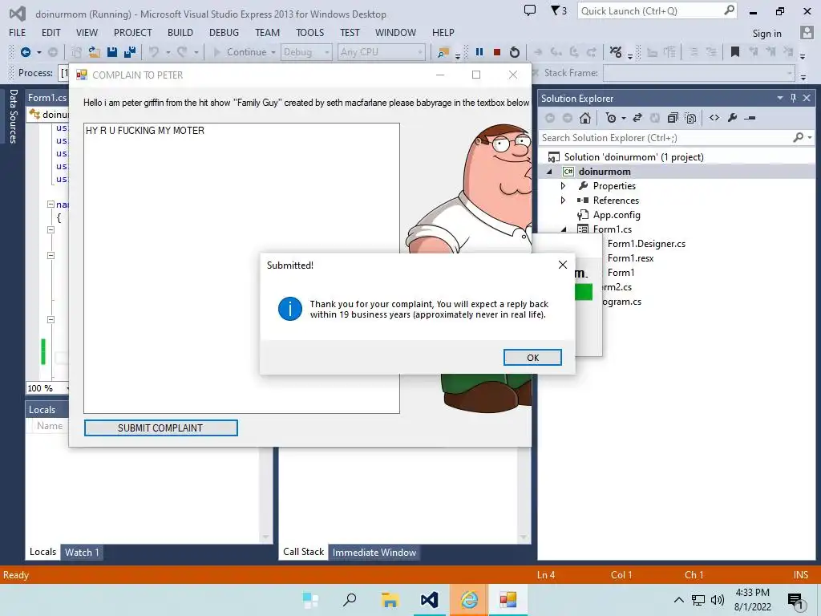Open the notifications speech-bubble icon
Image resolution: width=821 pixels, height=616 pixels.
tap(530, 10)
